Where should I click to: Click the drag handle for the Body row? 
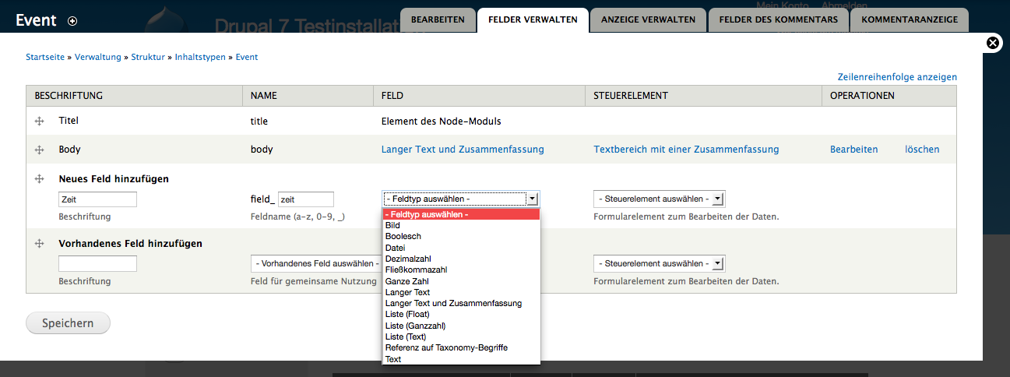(x=39, y=150)
